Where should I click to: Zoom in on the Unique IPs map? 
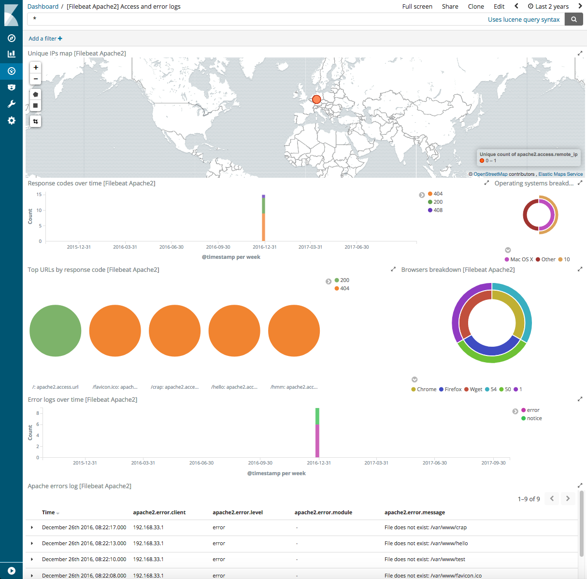[35, 67]
